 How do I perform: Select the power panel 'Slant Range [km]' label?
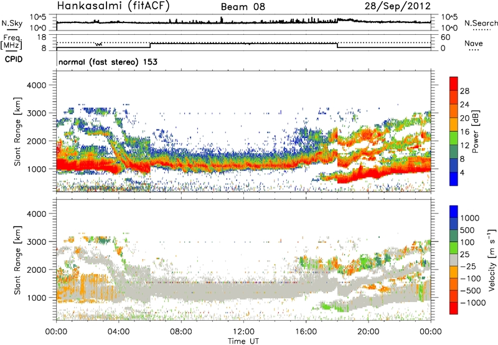(17, 131)
